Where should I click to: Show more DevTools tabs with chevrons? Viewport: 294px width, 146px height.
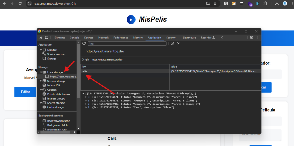pos(222,38)
